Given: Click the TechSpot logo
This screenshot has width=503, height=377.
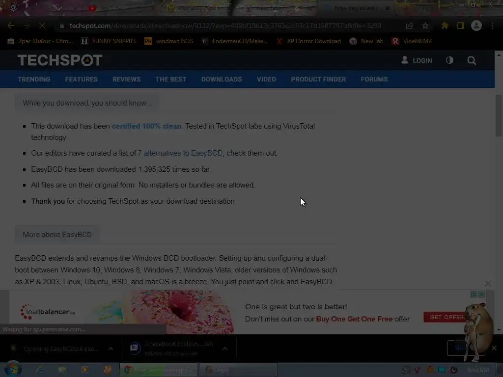Looking at the screenshot, I should 60,60.
